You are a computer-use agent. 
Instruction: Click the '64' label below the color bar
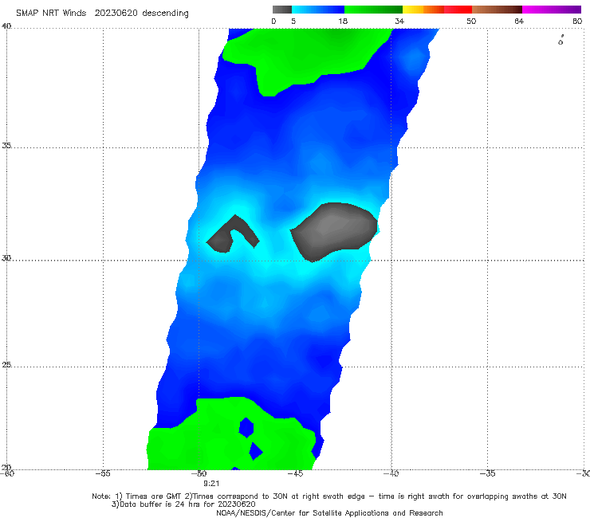(519, 22)
